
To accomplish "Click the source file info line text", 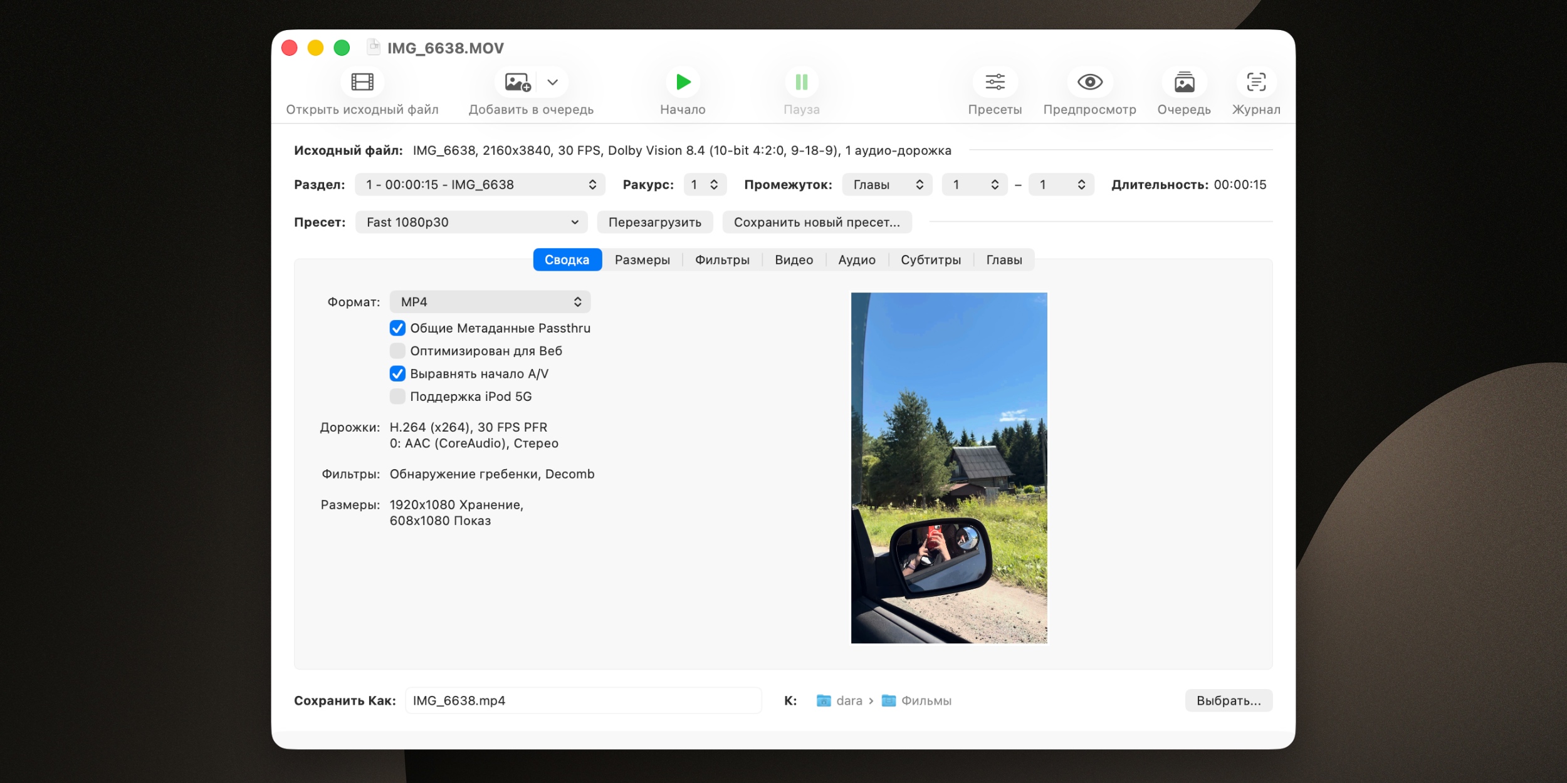I will click(682, 150).
